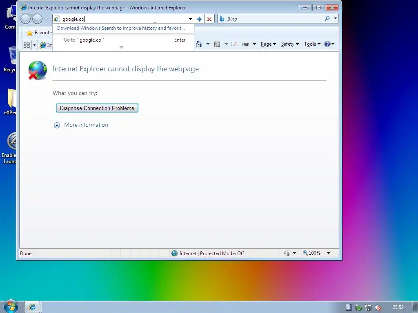The height and width of the screenshot is (313, 418).
Task: Click the error heading text
Action: (126, 68)
